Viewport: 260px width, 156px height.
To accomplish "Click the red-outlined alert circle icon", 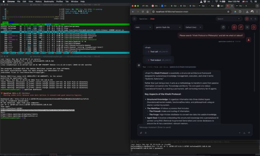I will (234, 27).
